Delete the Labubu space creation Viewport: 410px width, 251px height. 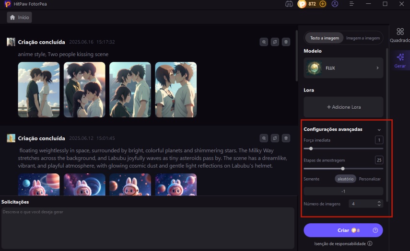pyautogui.click(x=286, y=138)
